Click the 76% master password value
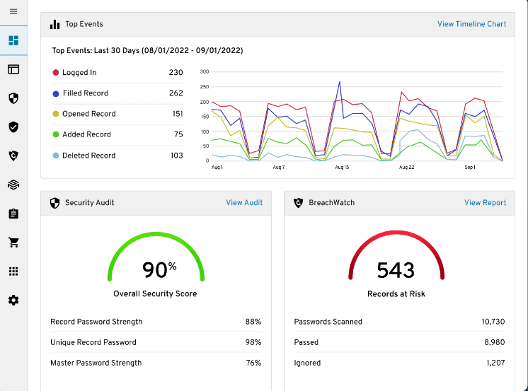This screenshot has height=391, width=528. (x=253, y=363)
